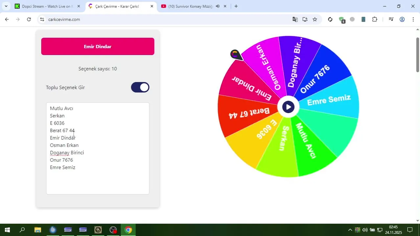Click 'Seçenek sayısı: 10' text
Viewport: 420px width, 236px height.
tap(98, 69)
